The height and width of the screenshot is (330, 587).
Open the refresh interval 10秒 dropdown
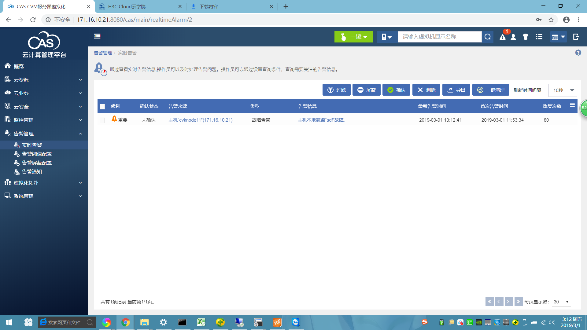click(563, 90)
